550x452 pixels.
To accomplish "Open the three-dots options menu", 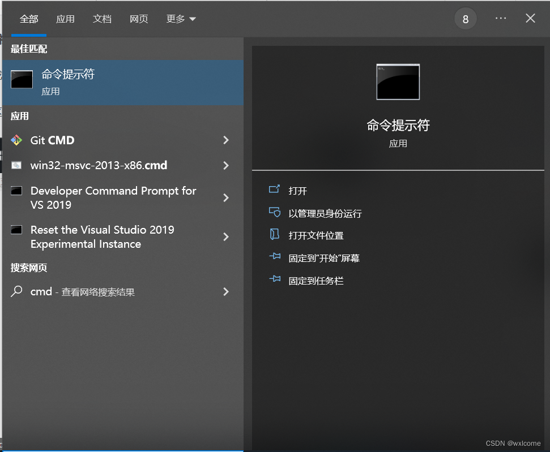I will [501, 18].
